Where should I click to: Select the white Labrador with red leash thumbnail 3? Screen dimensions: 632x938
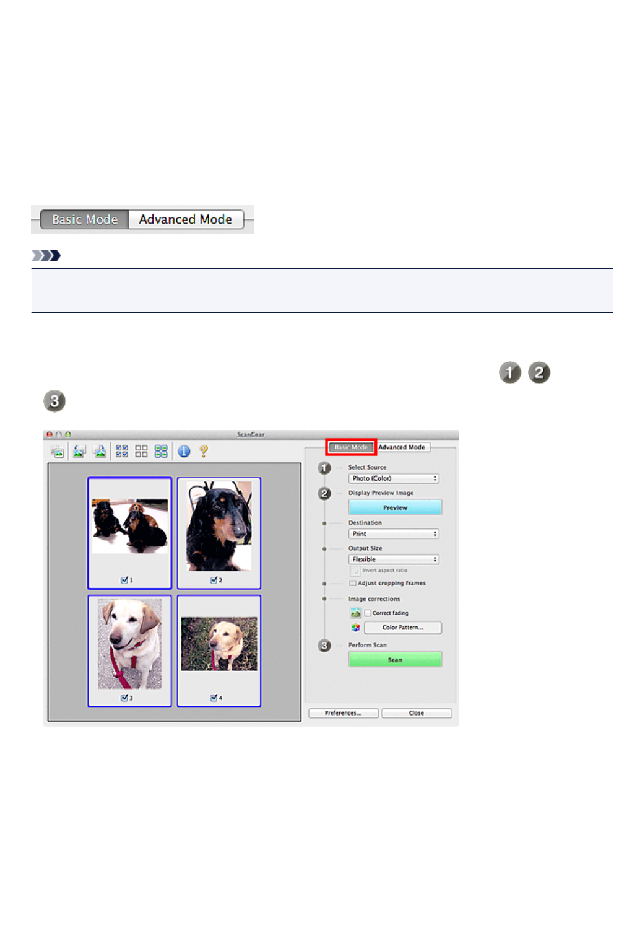coord(129,644)
